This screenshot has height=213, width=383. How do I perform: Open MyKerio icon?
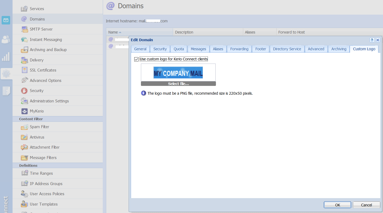click(24, 111)
